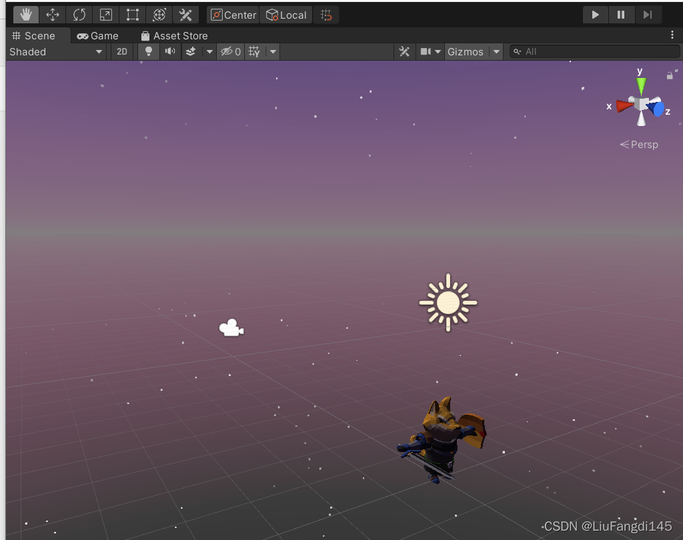This screenshot has width=683, height=540.
Task: Select the Move tool
Action: (x=53, y=15)
